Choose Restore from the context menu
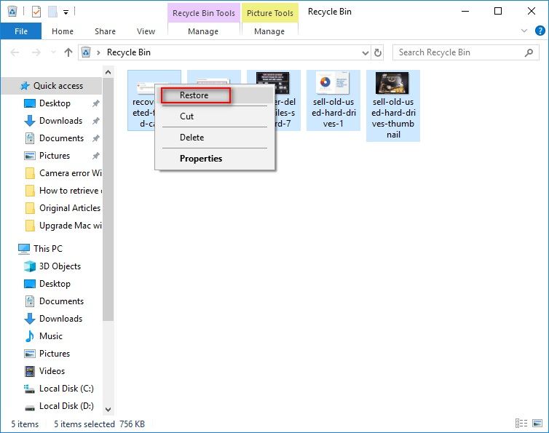The height and width of the screenshot is (433, 549). (x=214, y=95)
